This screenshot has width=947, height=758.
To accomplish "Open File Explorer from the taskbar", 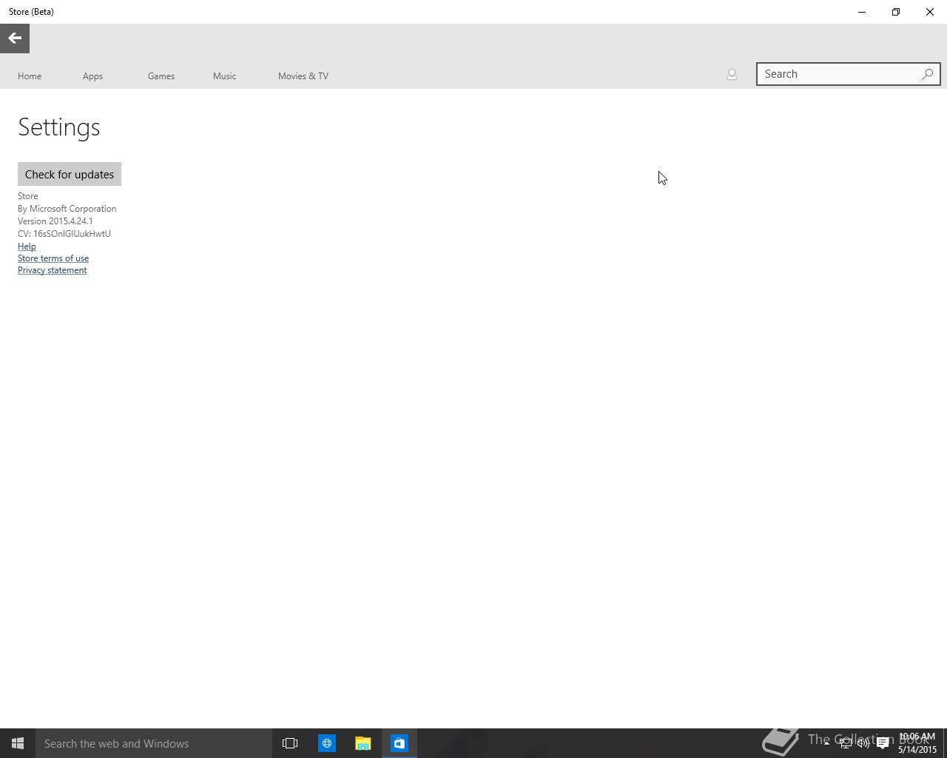I will (363, 743).
